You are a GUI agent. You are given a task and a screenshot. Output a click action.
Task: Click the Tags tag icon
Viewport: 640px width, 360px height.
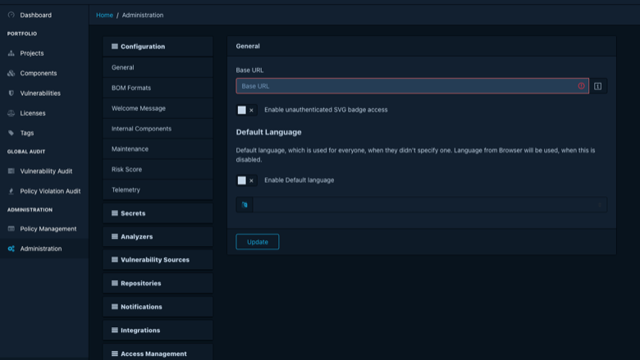click(x=11, y=133)
